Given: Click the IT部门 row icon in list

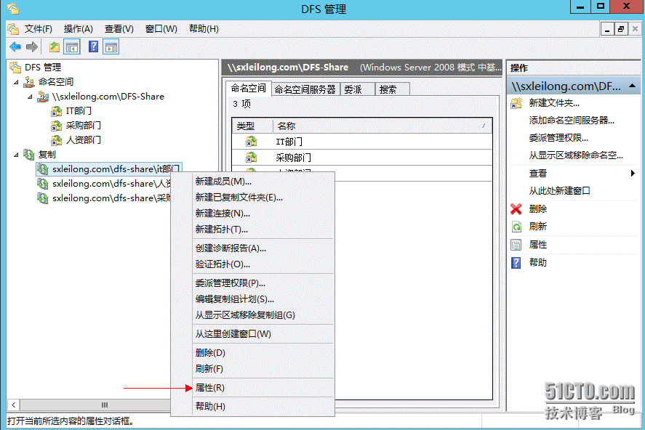Looking at the screenshot, I should (x=251, y=142).
